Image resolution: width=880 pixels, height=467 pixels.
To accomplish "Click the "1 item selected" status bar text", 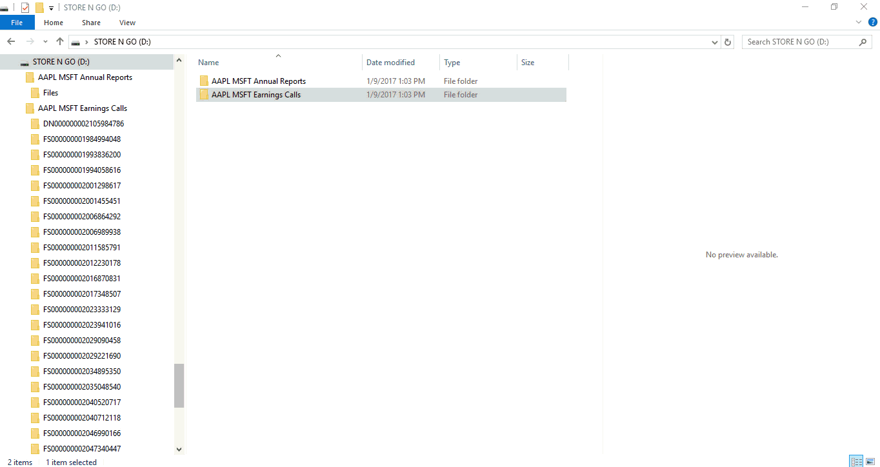I will (x=71, y=462).
